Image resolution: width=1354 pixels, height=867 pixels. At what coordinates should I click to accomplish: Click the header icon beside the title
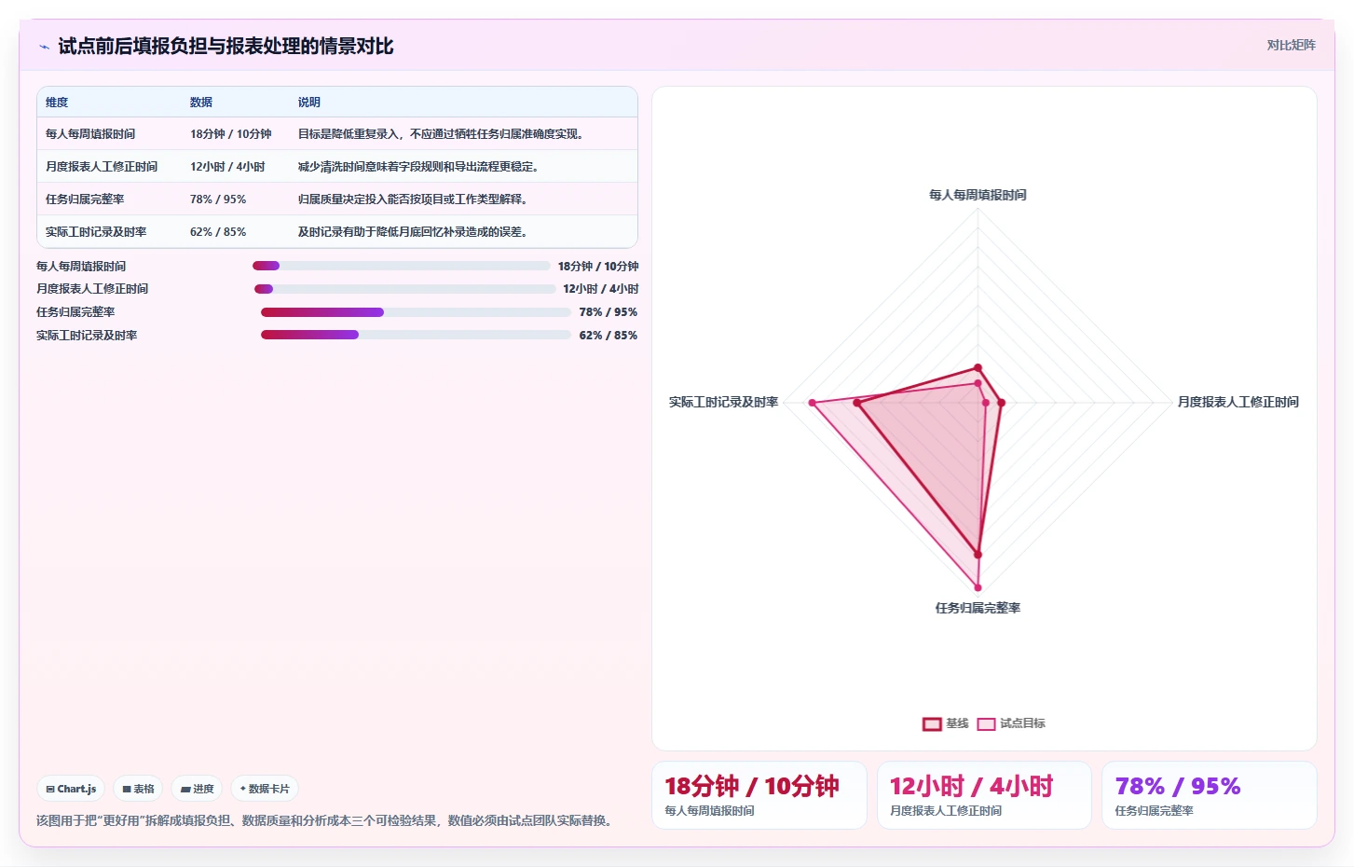pos(44,47)
